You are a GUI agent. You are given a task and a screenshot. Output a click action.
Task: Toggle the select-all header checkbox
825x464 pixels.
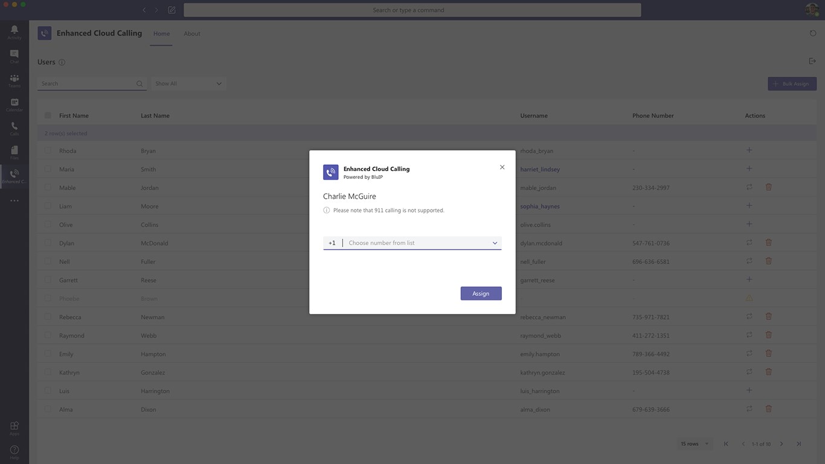[x=48, y=115]
